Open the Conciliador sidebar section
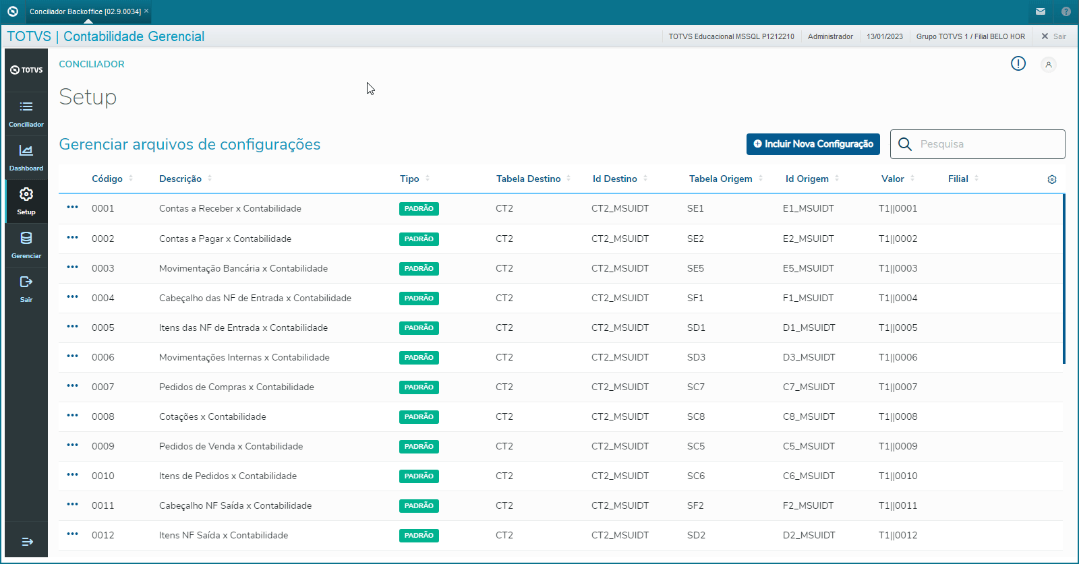Screen dimensions: 1079x564 tap(26, 114)
